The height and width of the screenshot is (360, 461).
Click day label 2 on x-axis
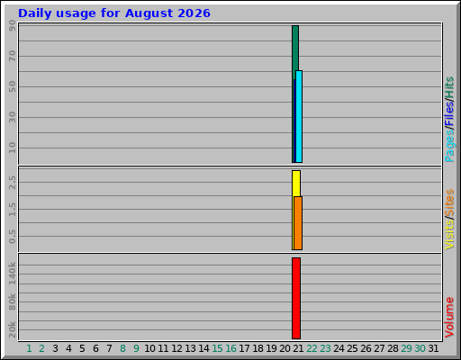(41, 348)
